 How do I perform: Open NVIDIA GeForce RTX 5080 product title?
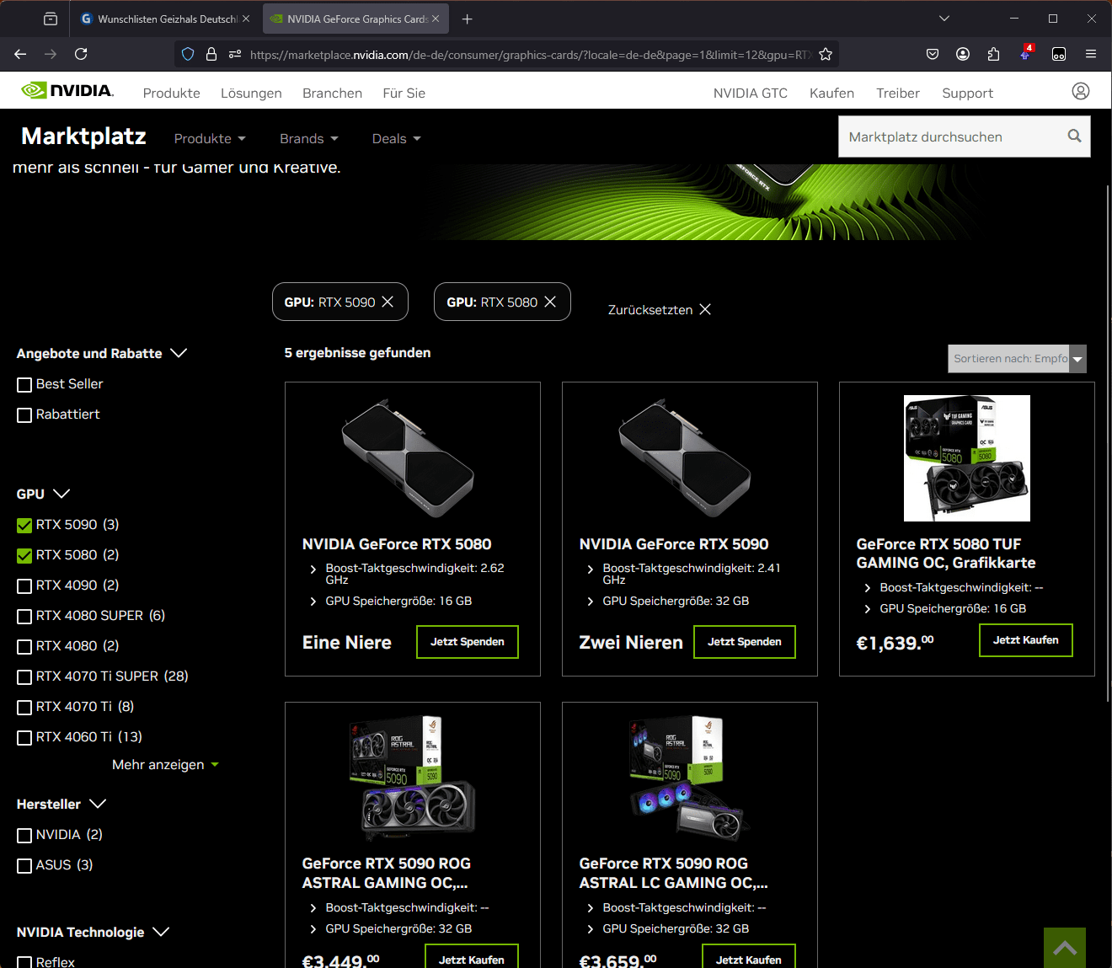click(x=397, y=544)
